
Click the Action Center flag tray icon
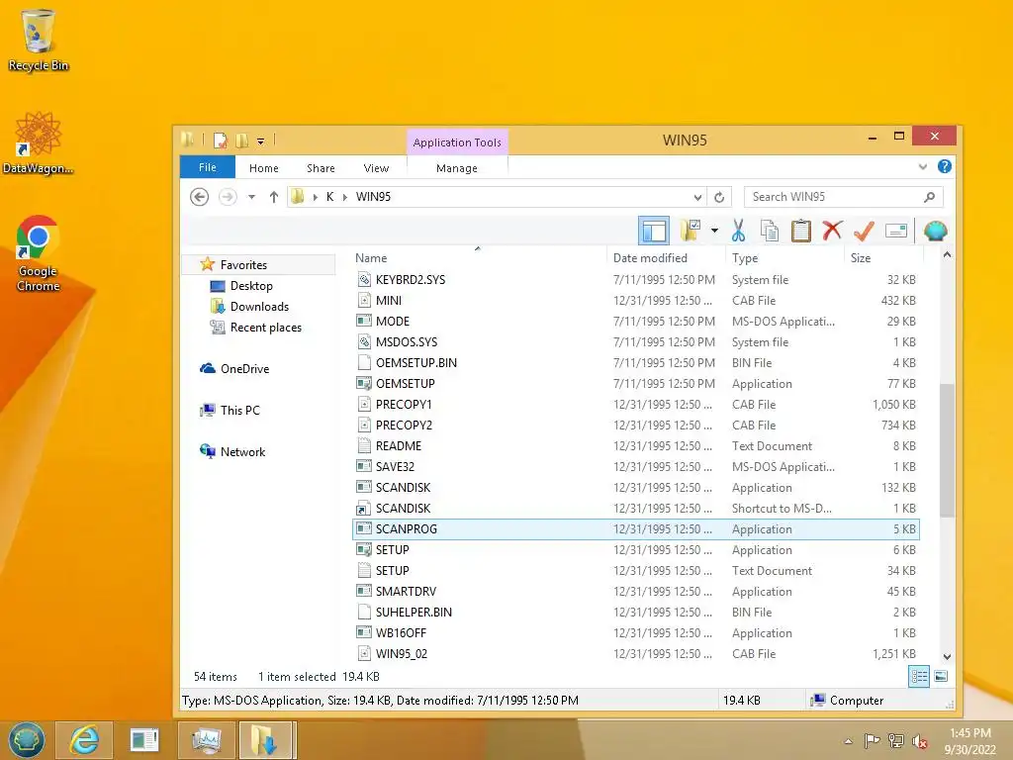pyautogui.click(x=872, y=740)
